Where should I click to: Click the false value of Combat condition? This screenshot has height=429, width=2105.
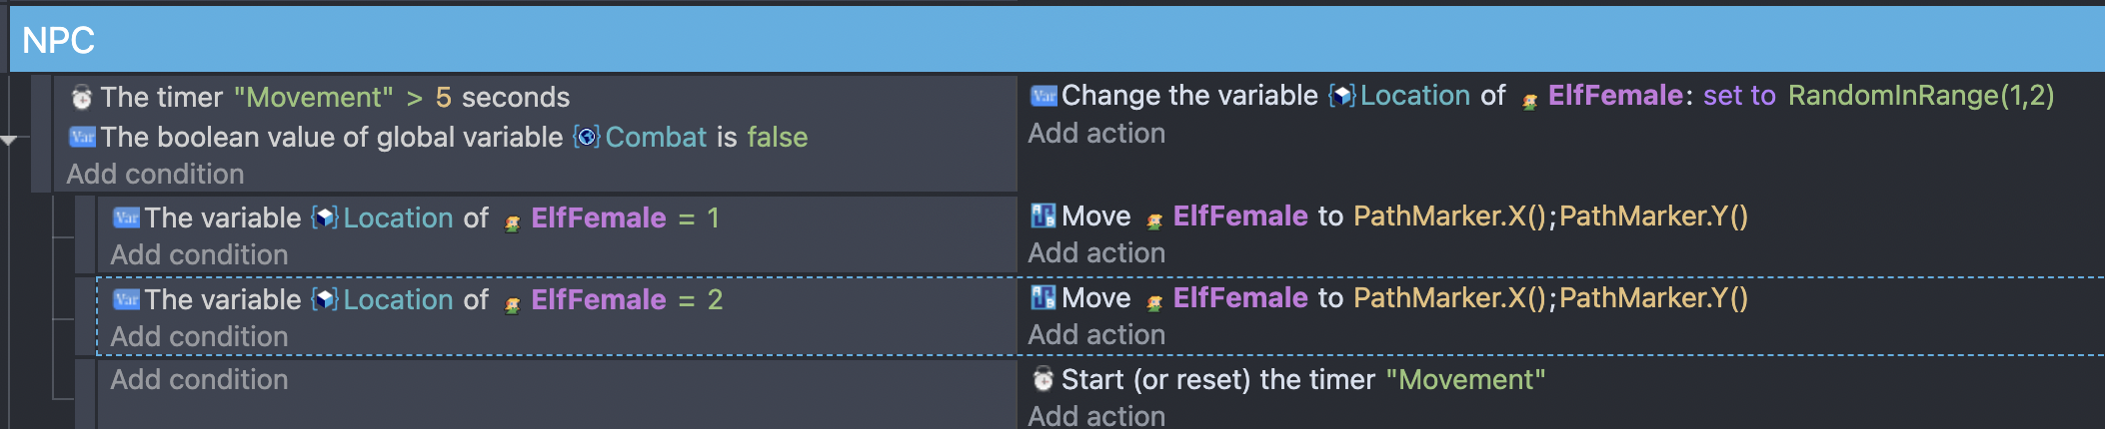click(778, 137)
